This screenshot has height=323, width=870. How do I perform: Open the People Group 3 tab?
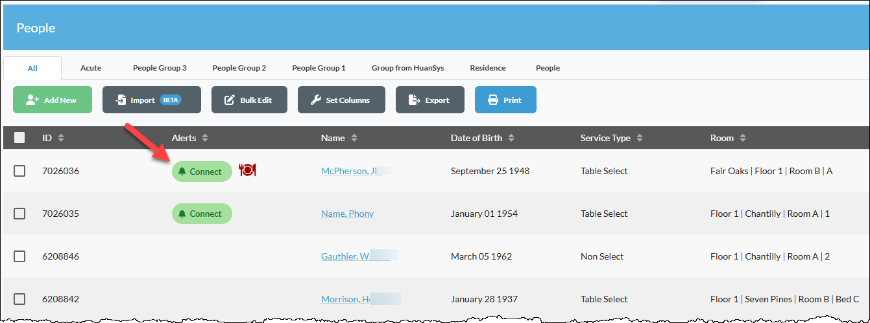coord(160,68)
